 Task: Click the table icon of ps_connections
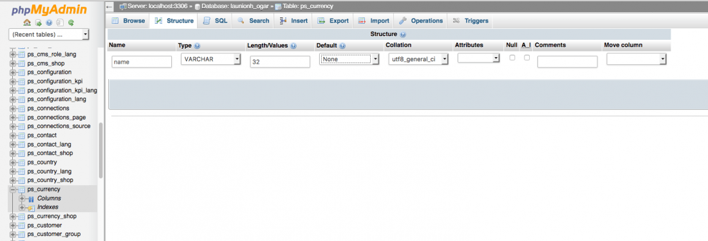point(21,108)
